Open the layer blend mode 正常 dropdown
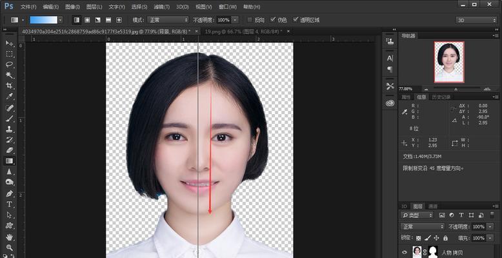Image resolution: width=502 pixels, height=258 pixels. [423, 226]
